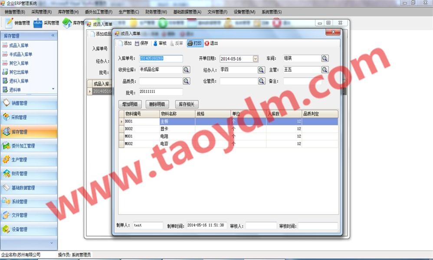The width and height of the screenshot is (433, 260).
Task: Click the 批号 input field in dialog
Action: pyautogui.click(x=161, y=91)
